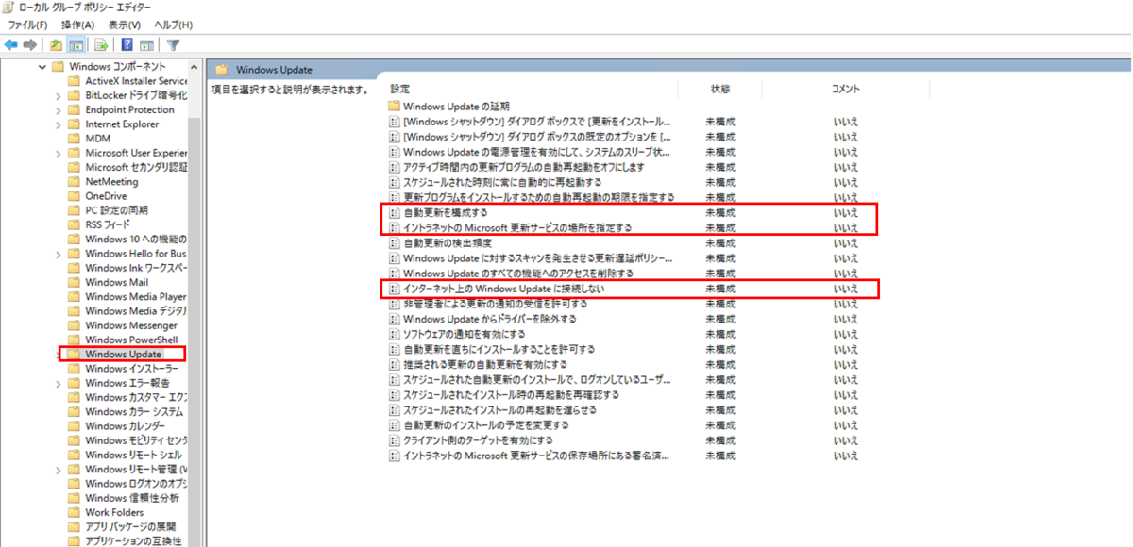Image resolution: width=1133 pixels, height=547 pixels.
Task: Open the 操作(A) menu
Action: [x=77, y=25]
